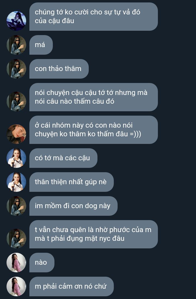This screenshot has width=196, height=299.
Task: Tap the "đụng mặt nyc đâu" message bubble
Action: click(x=94, y=234)
